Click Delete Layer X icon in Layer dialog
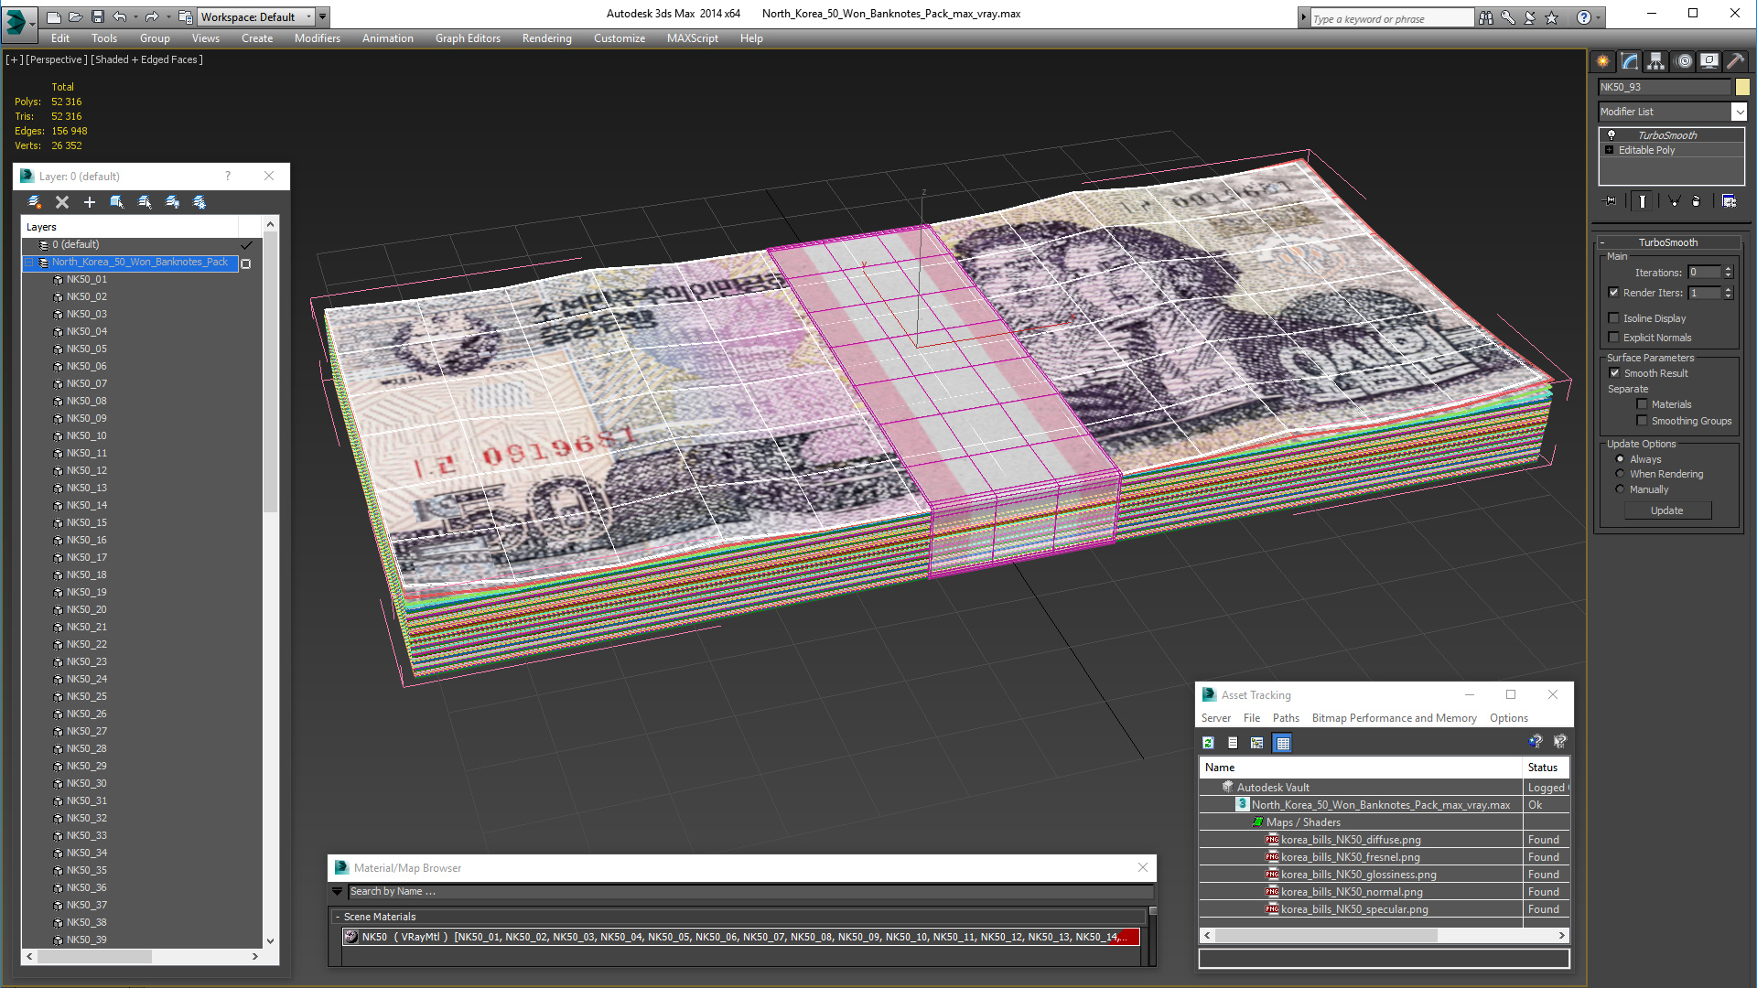The width and height of the screenshot is (1757, 988). point(62,202)
